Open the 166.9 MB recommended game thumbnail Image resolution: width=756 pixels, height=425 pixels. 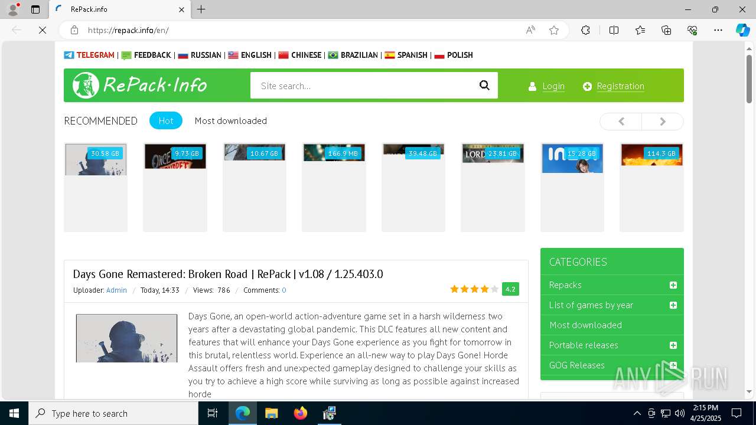pos(334,187)
